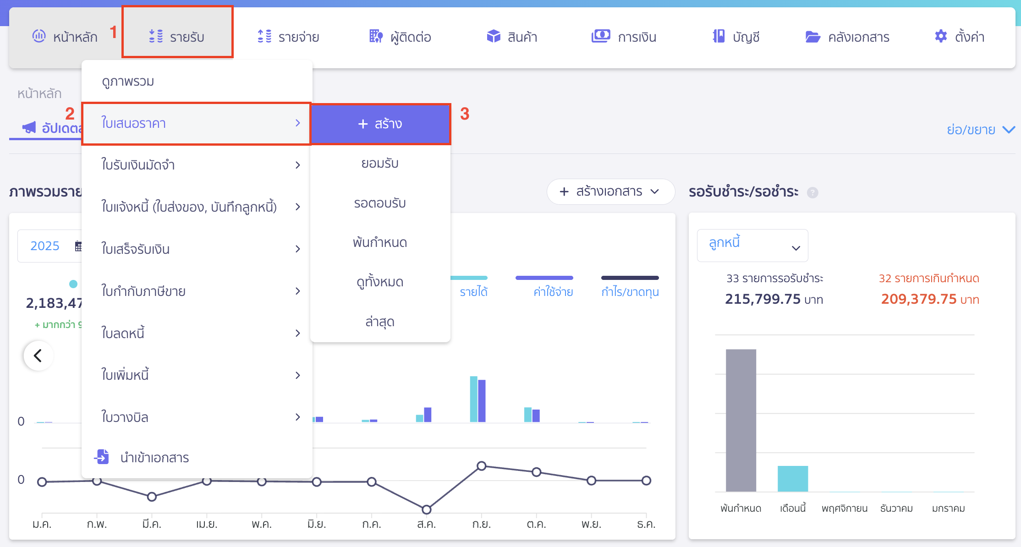1021x547 pixels.
Task: Open the ใบวางบิล menu entry
Action: pyautogui.click(x=125, y=417)
